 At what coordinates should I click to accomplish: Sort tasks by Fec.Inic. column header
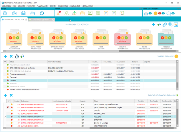(x=95, y=62)
